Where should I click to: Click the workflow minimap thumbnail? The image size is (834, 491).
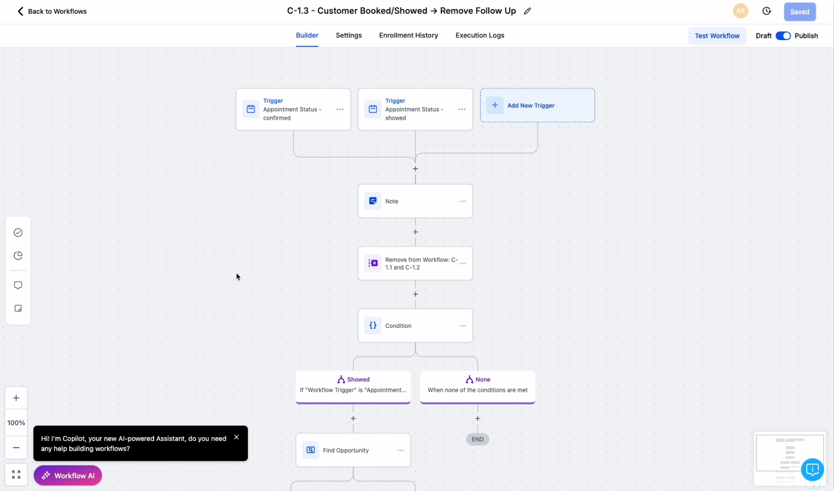point(790,453)
